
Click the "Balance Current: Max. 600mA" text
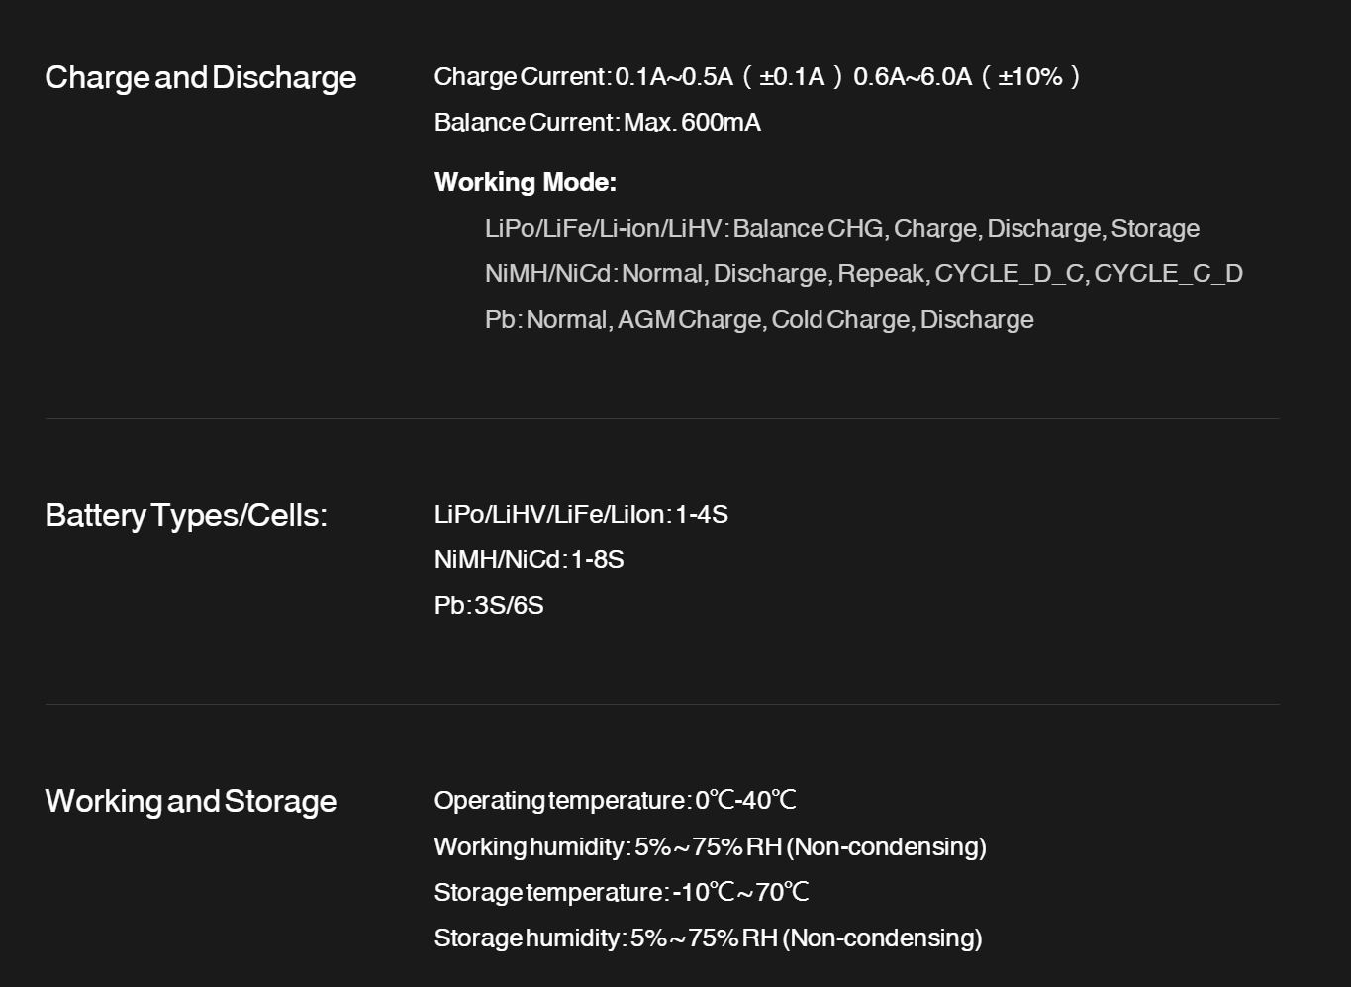click(x=597, y=123)
